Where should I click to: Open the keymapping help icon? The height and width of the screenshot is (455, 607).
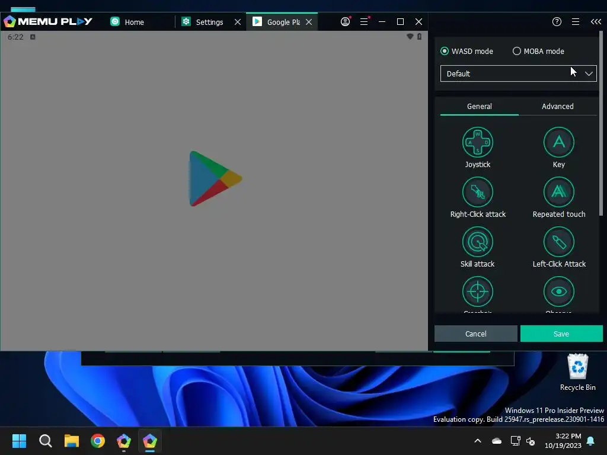coord(557,22)
